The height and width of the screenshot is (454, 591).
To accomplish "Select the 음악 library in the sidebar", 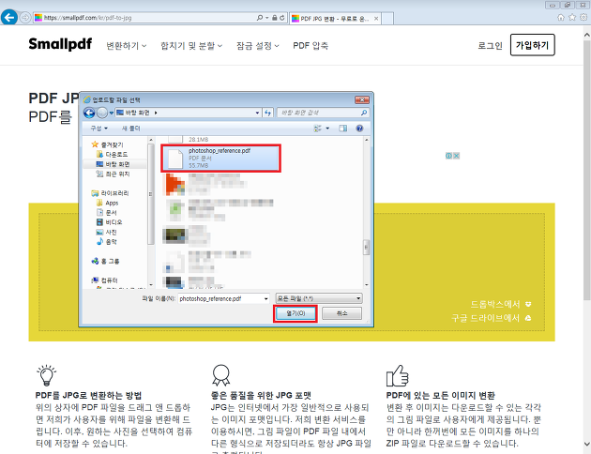I will tap(107, 242).
